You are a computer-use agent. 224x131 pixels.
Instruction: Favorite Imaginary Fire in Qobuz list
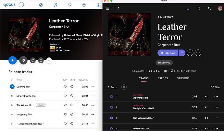coord(65,114)
